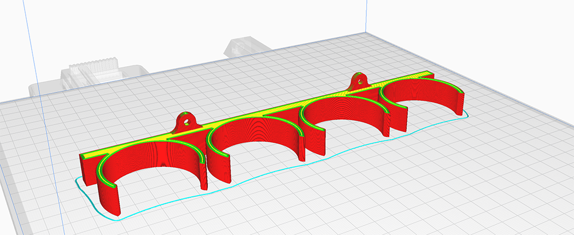Click the yellow top surface of the rail
The width and height of the screenshot is (574, 235).
[256, 114]
